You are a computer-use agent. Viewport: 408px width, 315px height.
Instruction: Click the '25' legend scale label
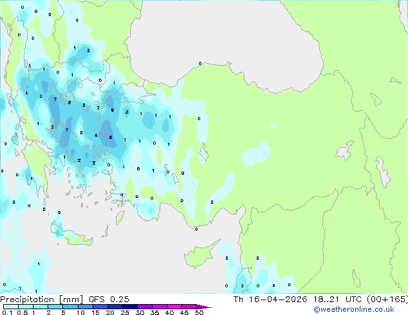(125, 312)
